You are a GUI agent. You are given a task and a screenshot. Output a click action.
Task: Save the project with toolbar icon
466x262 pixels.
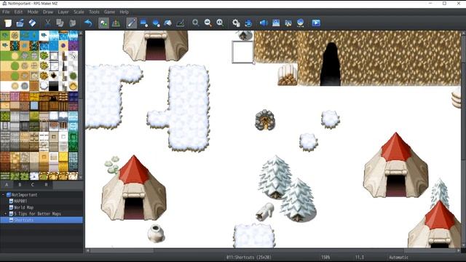32,23
